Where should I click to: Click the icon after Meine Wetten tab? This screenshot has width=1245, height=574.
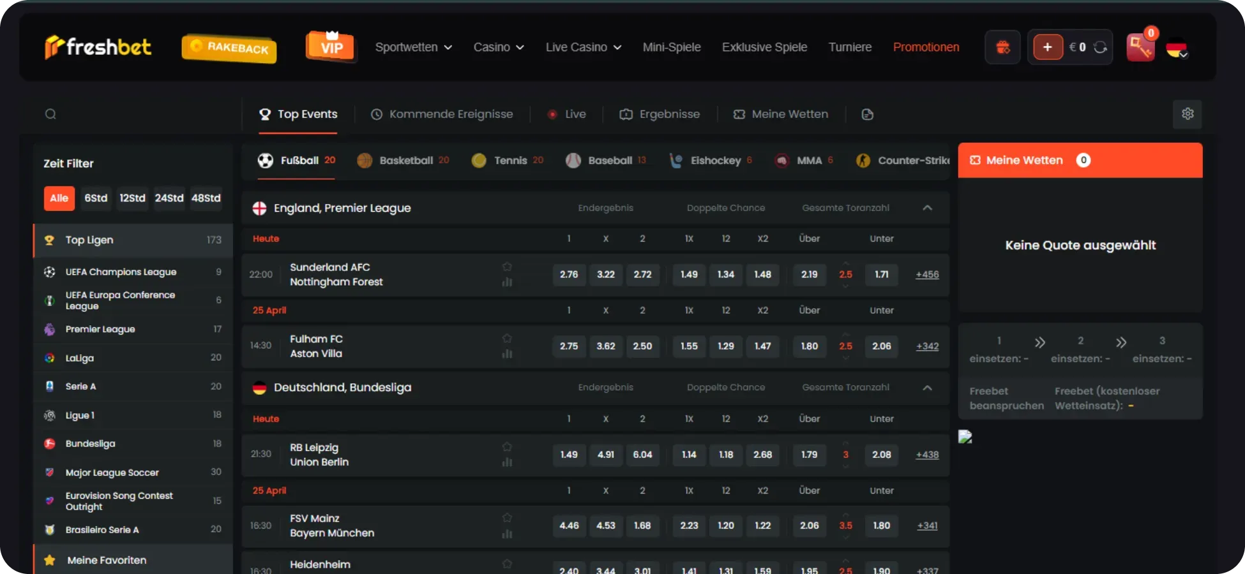(x=867, y=114)
